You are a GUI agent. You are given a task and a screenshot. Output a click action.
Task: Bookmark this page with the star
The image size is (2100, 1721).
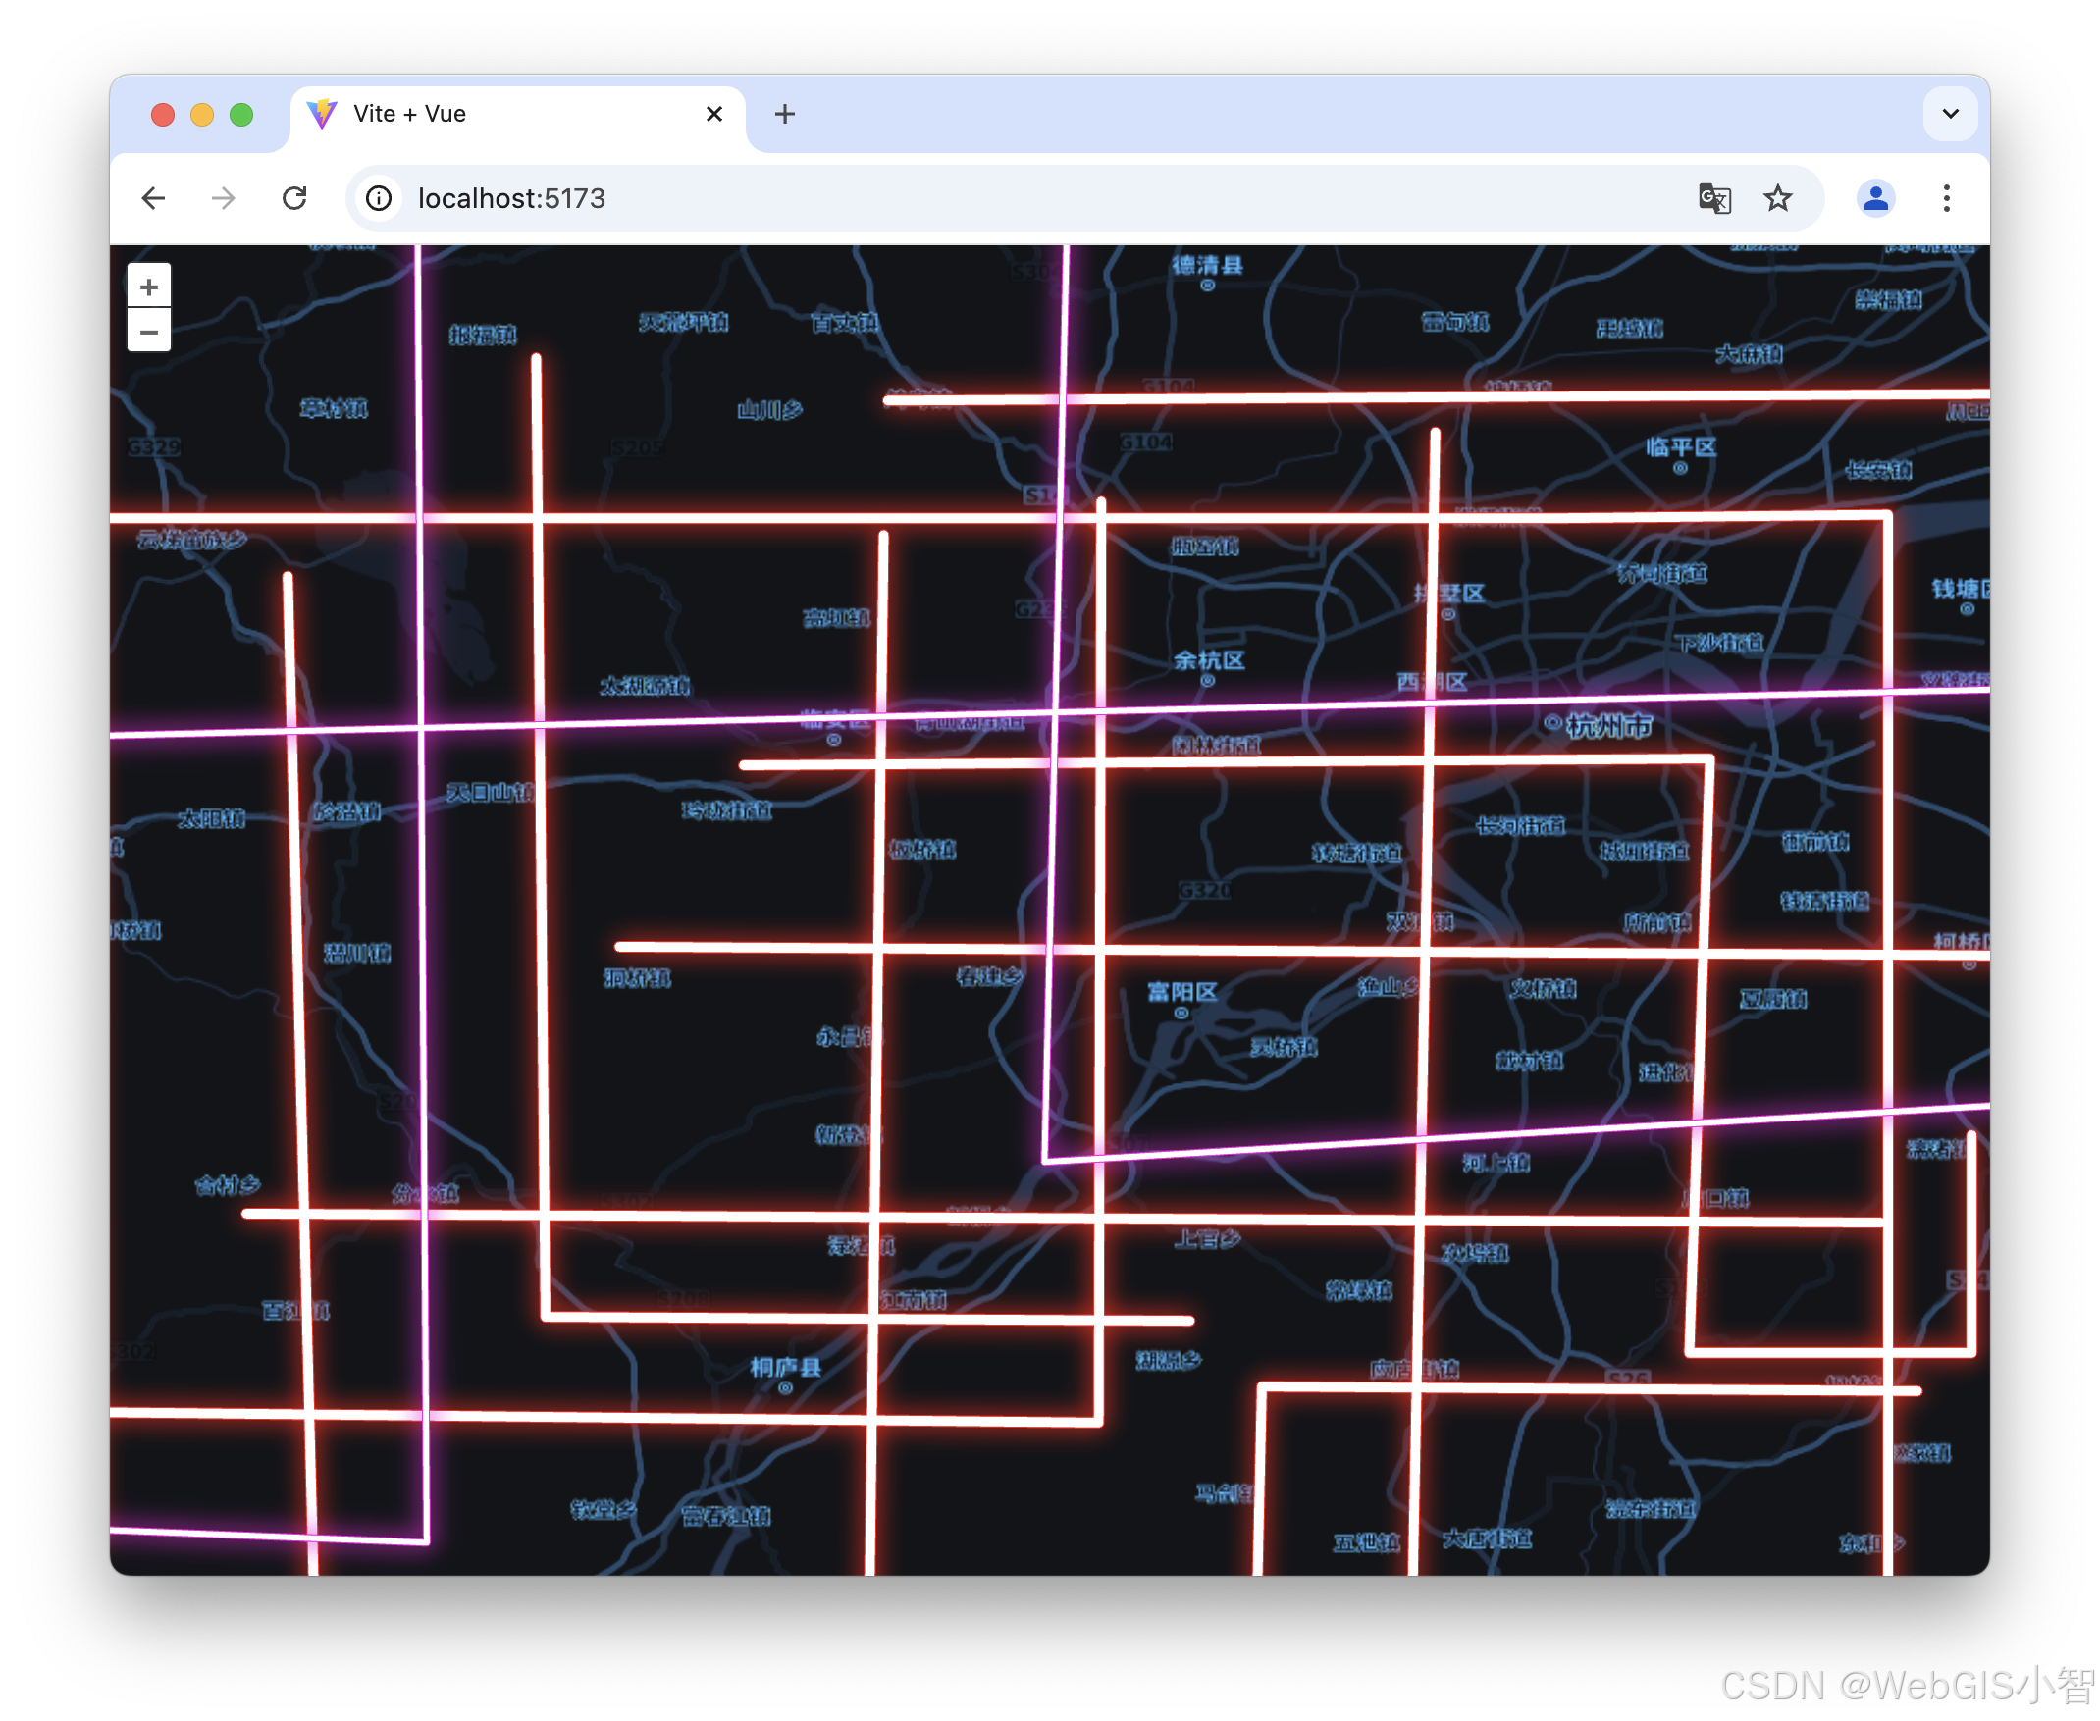click(x=1778, y=198)
